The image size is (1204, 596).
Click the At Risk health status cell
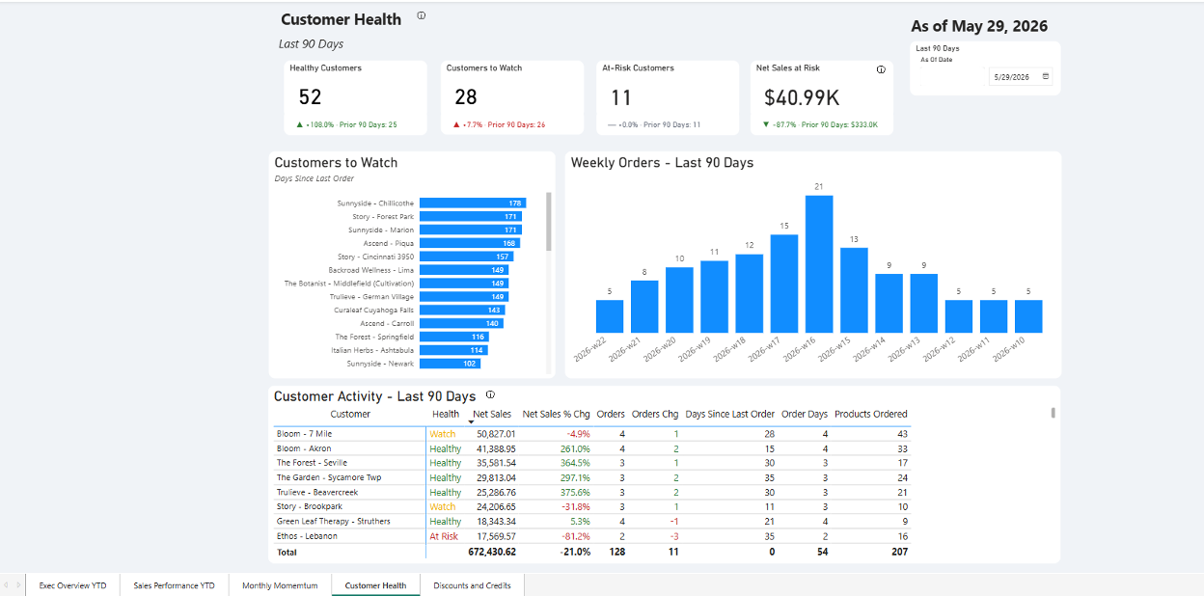[x=444, y=536]
